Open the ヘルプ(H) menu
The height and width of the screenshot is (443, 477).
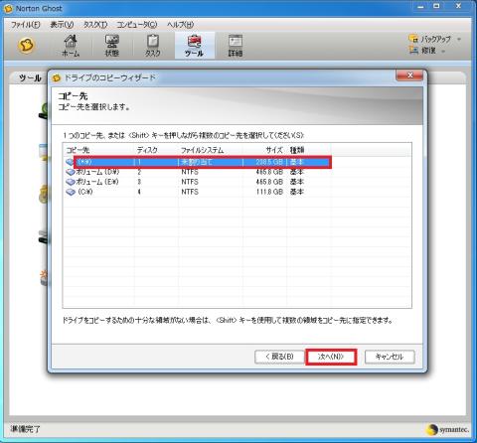pos(180,25)
